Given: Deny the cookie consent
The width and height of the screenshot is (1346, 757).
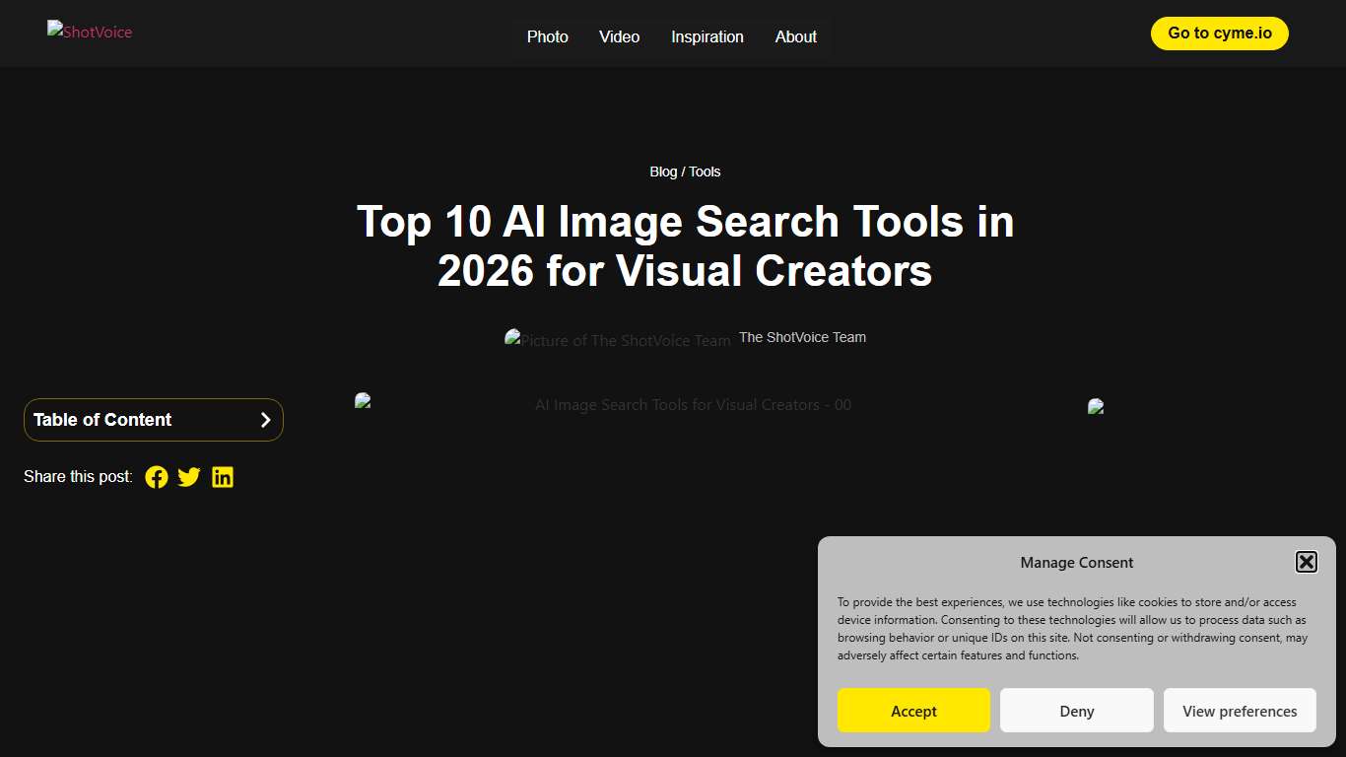Looking at the screenshot, I should coord(1076,710).
